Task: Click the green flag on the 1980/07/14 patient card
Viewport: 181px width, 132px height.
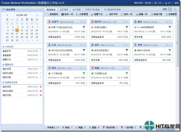Action: 170,50
